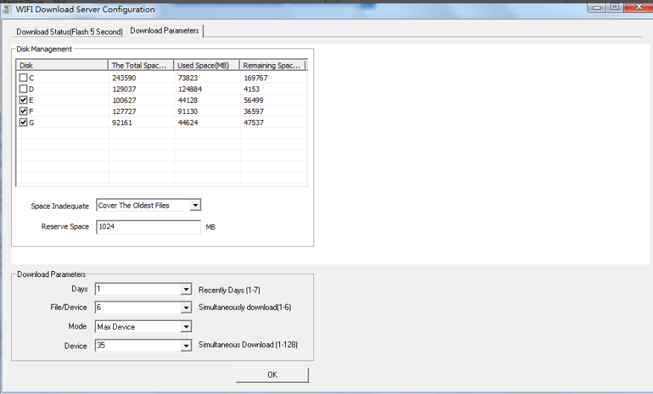Click the Space Inadequate label
The height and width of the screenshot is (394, 653).
pyautogui.click(x=60, y=206)
